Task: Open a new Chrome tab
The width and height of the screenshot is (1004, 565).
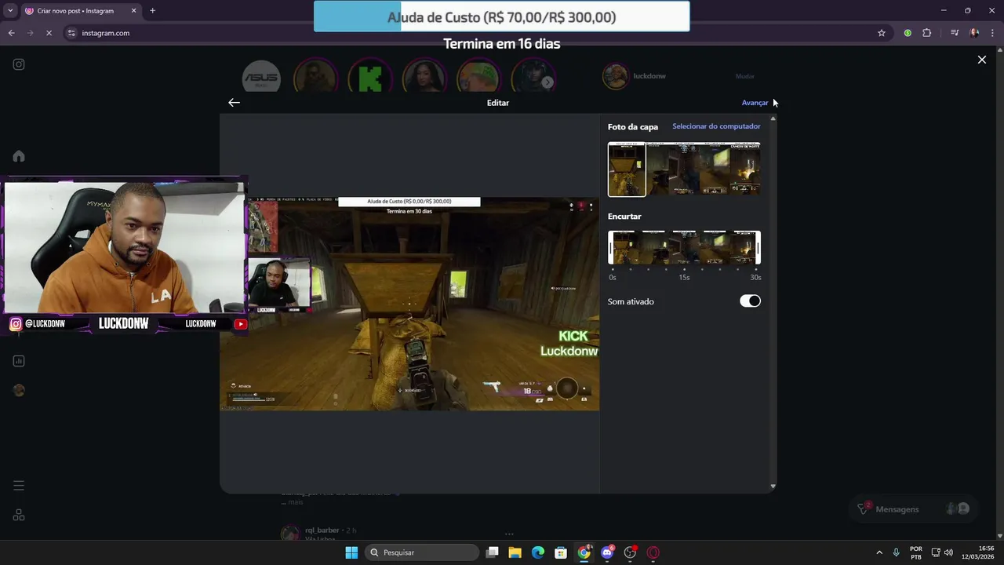Action: 152,11
